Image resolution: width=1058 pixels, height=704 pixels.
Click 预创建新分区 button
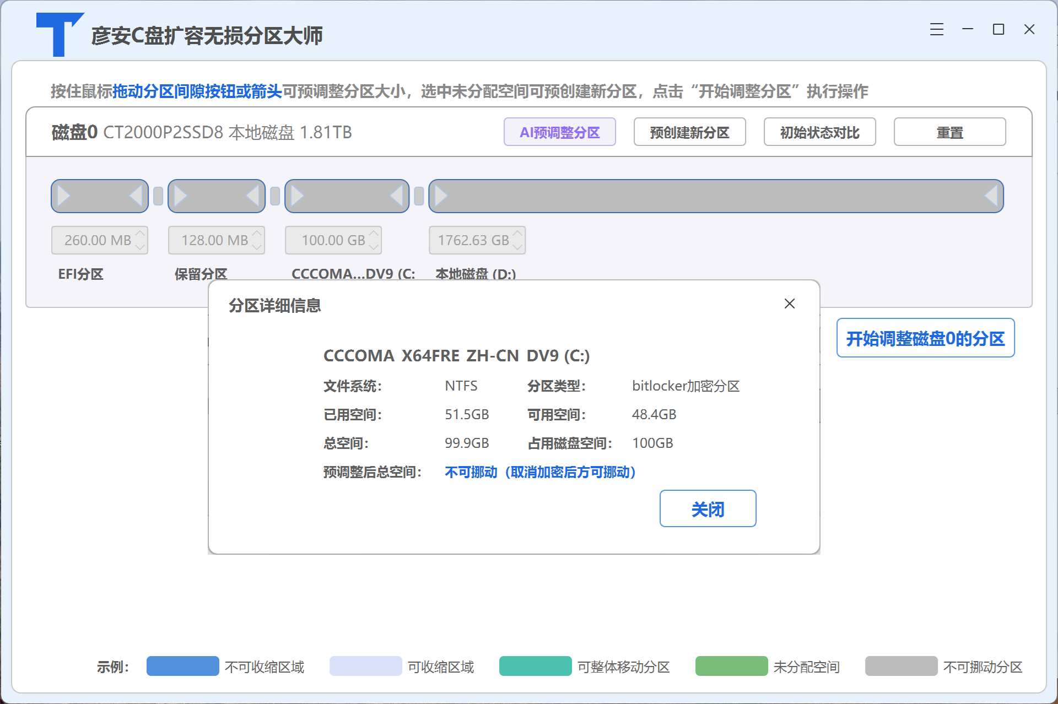click(x=690, y=132)
